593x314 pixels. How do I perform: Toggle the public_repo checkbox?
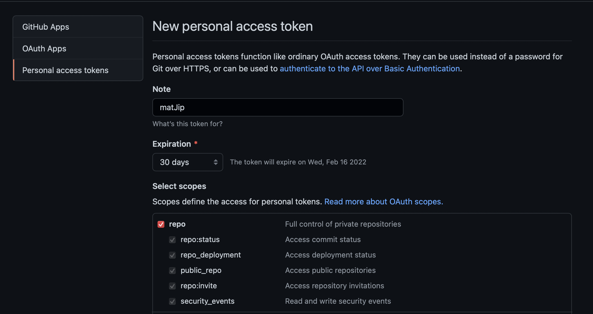point(172,271)
